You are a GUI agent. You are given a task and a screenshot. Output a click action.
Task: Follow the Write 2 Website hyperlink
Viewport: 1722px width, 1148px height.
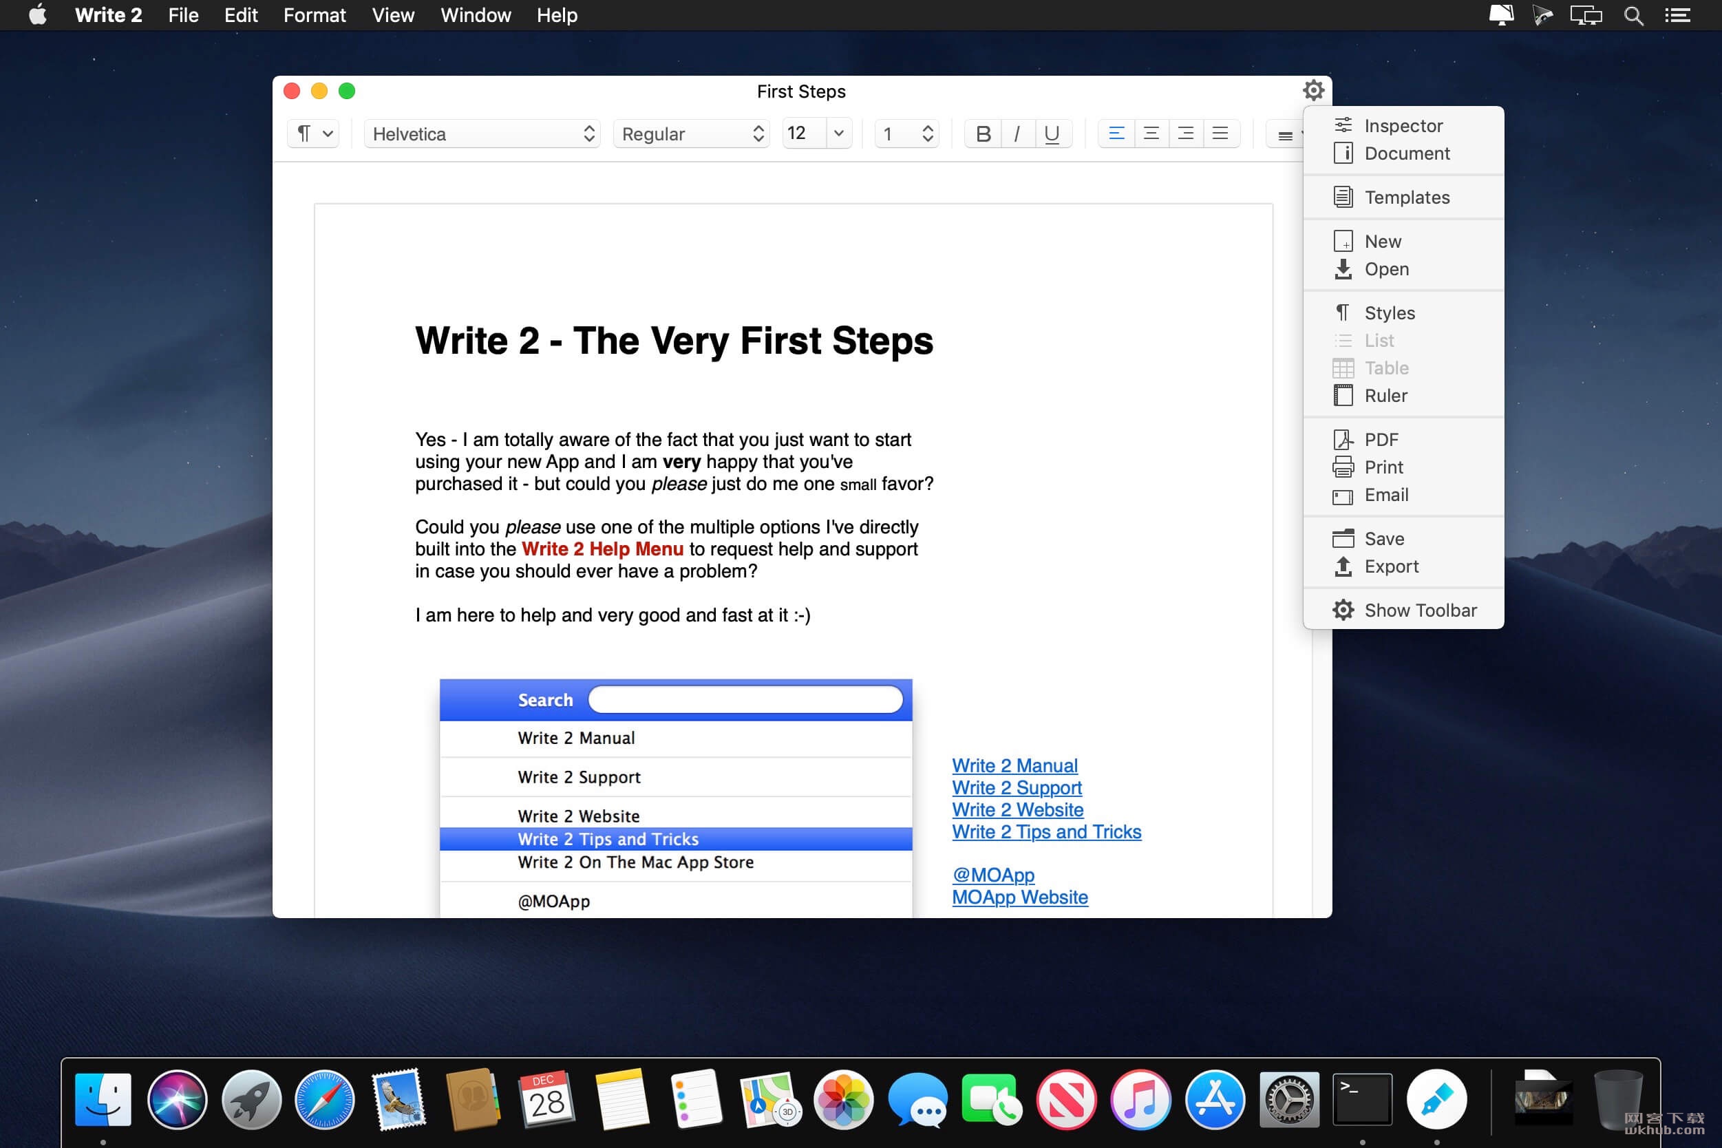tap(1018, 810)
